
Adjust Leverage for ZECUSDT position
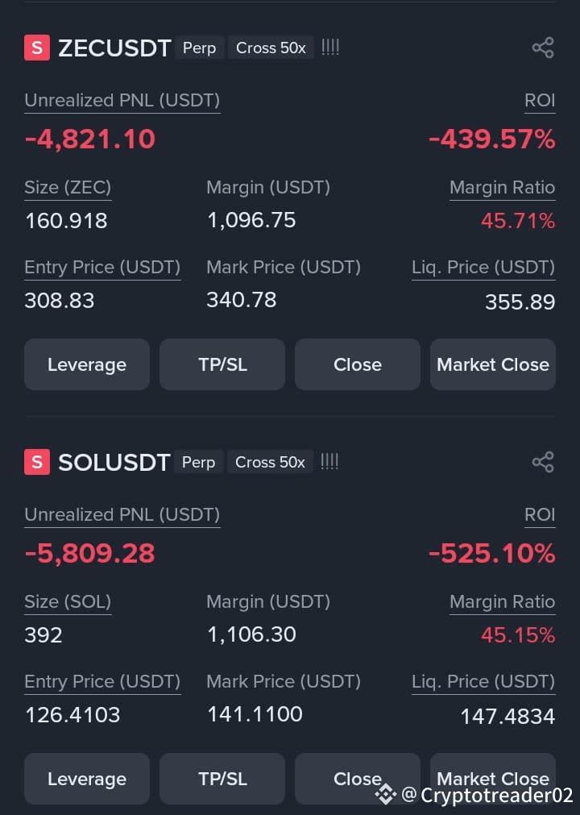pyautogui.click(x=87, y=364)
